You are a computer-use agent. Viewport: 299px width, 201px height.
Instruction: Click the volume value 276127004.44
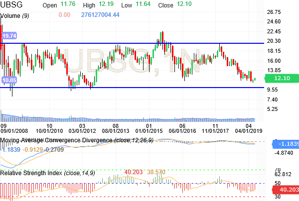[100, 15]
